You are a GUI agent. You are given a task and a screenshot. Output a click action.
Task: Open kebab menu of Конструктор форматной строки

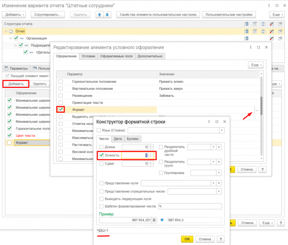pos(209,122)
